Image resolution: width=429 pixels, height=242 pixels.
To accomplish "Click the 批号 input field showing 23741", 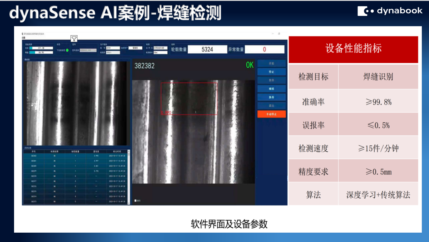I will pos(113,48).
